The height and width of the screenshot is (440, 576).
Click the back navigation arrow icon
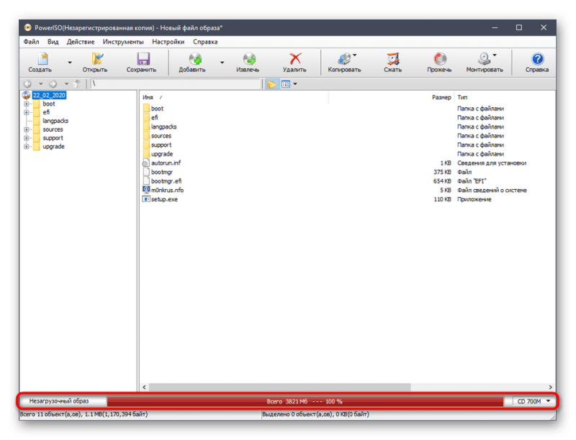(x=27, y=84)
